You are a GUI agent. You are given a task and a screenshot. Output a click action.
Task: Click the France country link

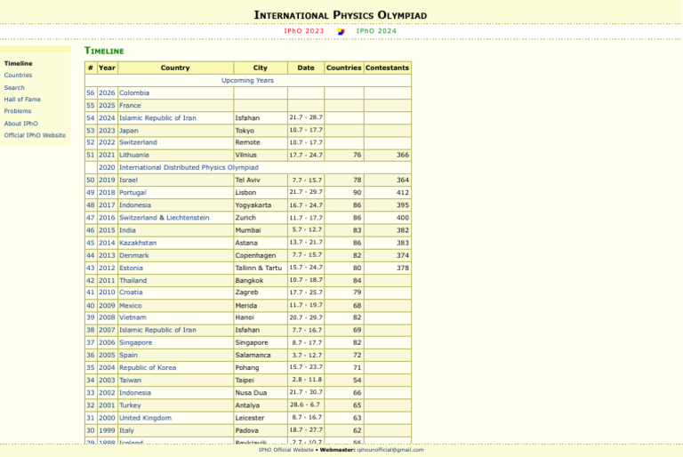tap(130, 105)
